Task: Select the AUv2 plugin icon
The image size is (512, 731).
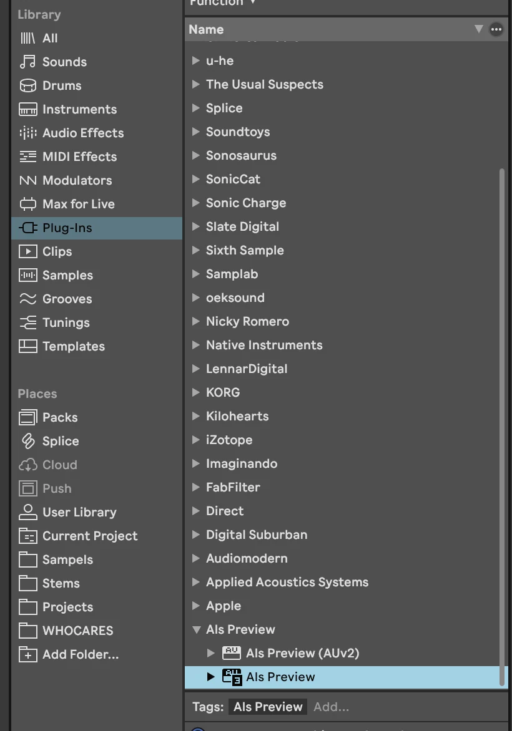Action: tap(232, 652)
